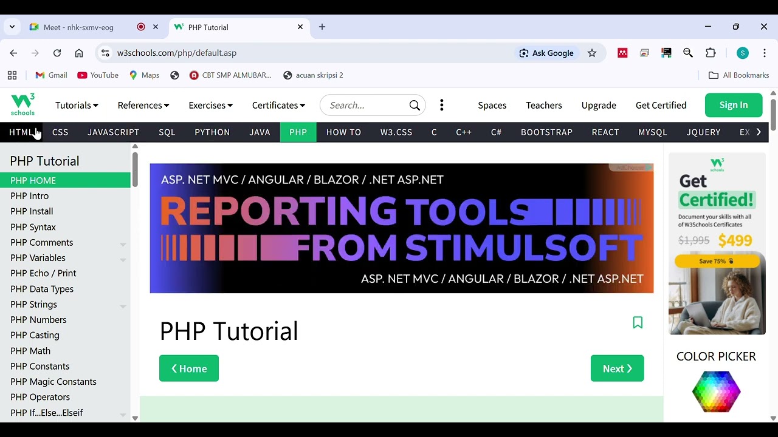Viewport: 778px width, 437px height.
Task: Open PHP Syntax in sidebar
Action: 33,227
